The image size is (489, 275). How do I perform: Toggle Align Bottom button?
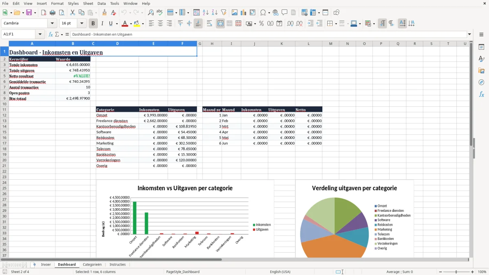coord(198,24)
